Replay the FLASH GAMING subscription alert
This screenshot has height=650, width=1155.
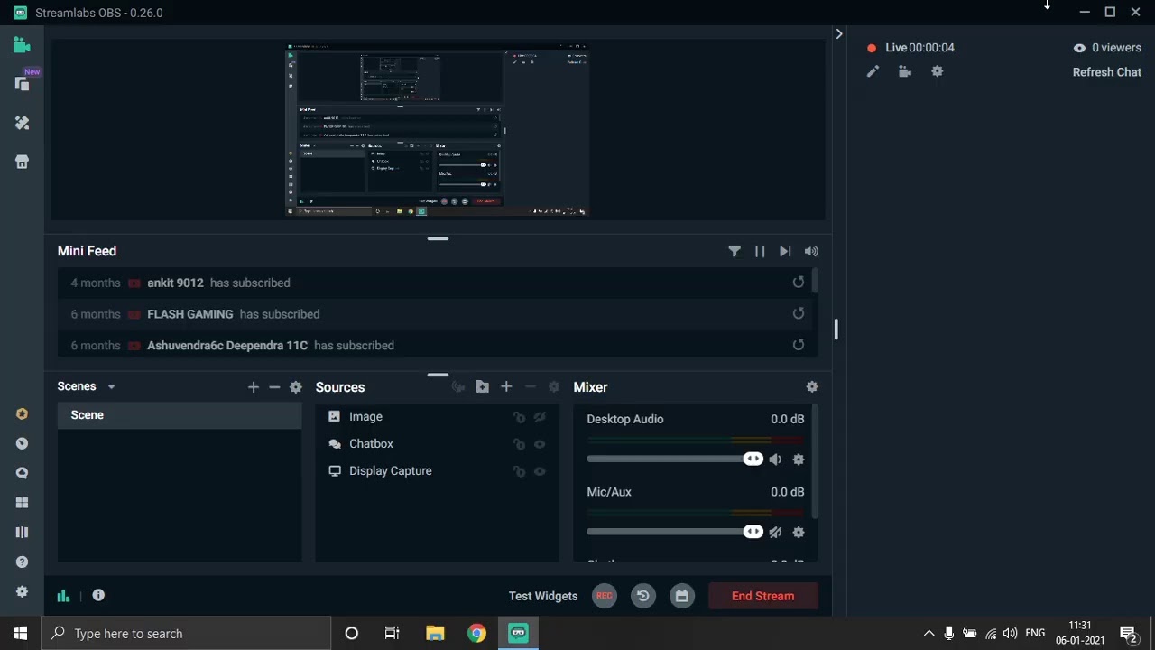tap(799, 313)
